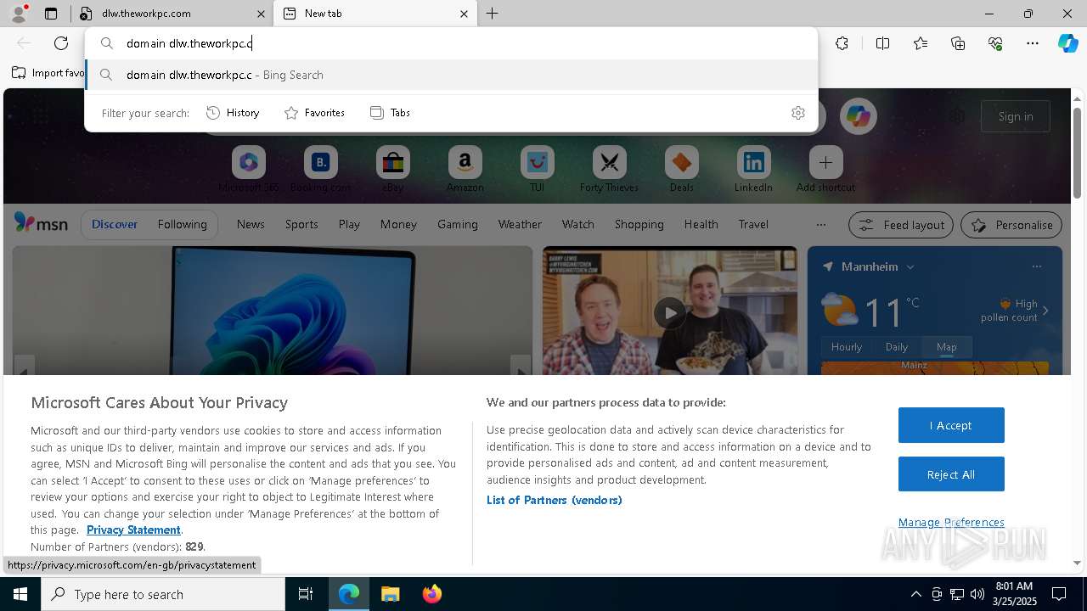Open the Forty Thieves shortcut
Viewport: 1087px width, 611px height.
(x=609, y=169)
